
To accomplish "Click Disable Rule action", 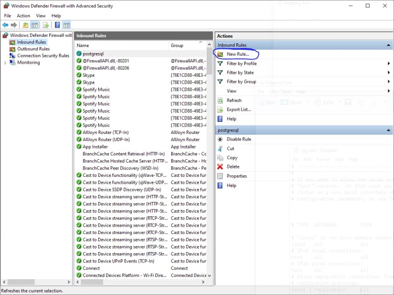I will [239, 139].
